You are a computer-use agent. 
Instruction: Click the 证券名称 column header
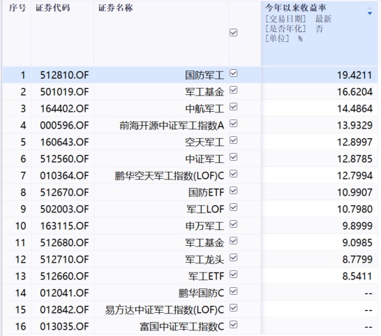click(x=115, y=8)
